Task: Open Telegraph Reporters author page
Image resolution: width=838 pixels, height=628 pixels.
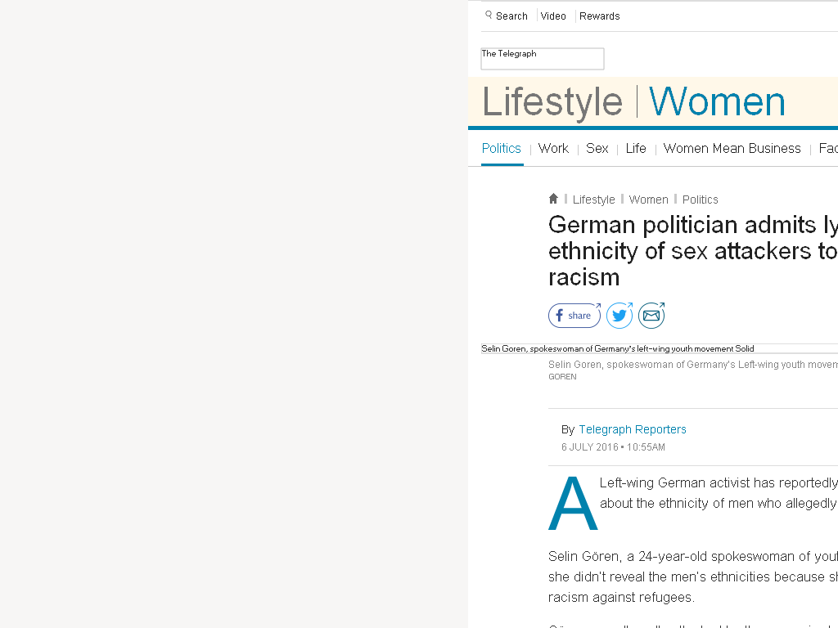Action: coord(633,429)
